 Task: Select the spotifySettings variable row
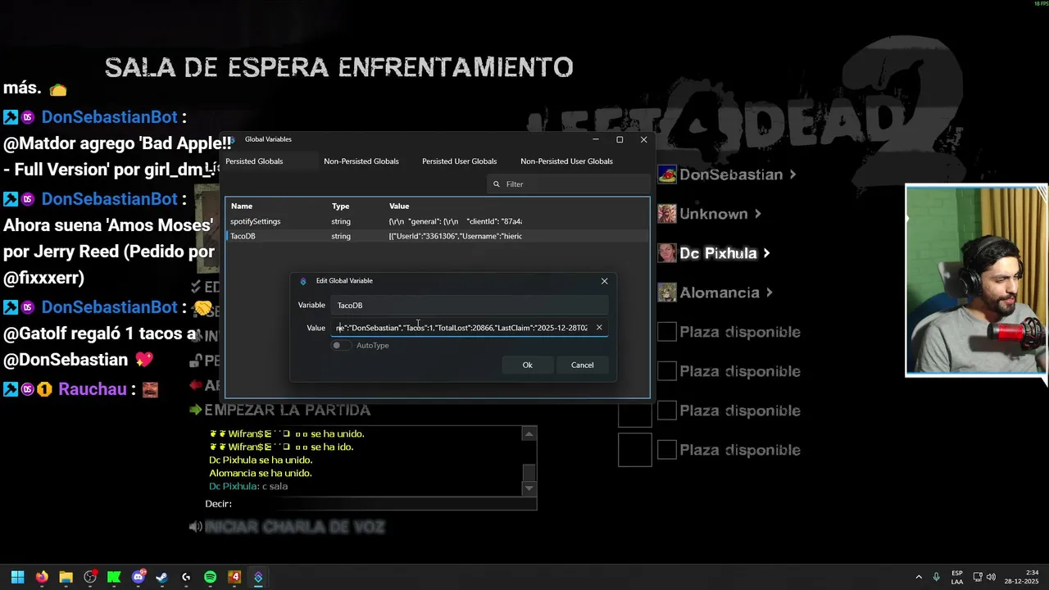pos(438,221)
